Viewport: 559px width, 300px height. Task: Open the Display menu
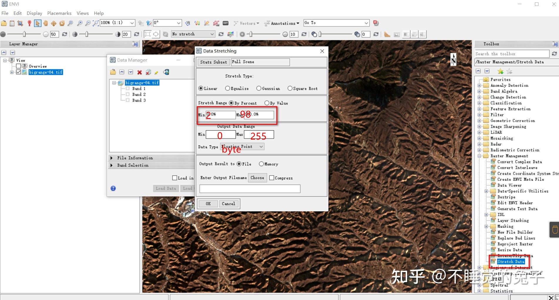[34, 13]
